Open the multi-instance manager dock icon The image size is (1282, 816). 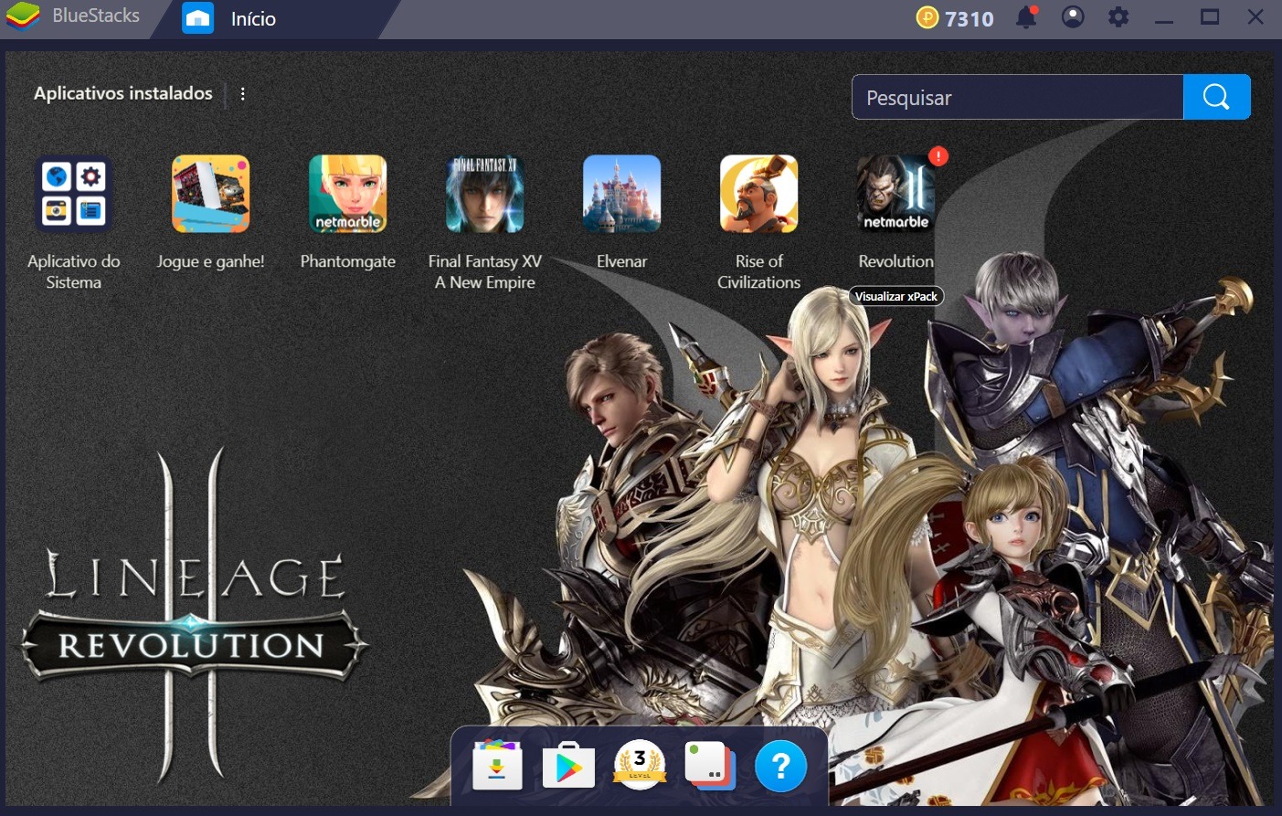(710, 766)
